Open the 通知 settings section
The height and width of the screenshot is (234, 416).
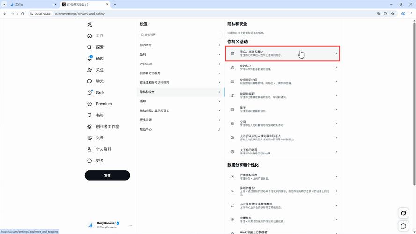tap(181, 102)
